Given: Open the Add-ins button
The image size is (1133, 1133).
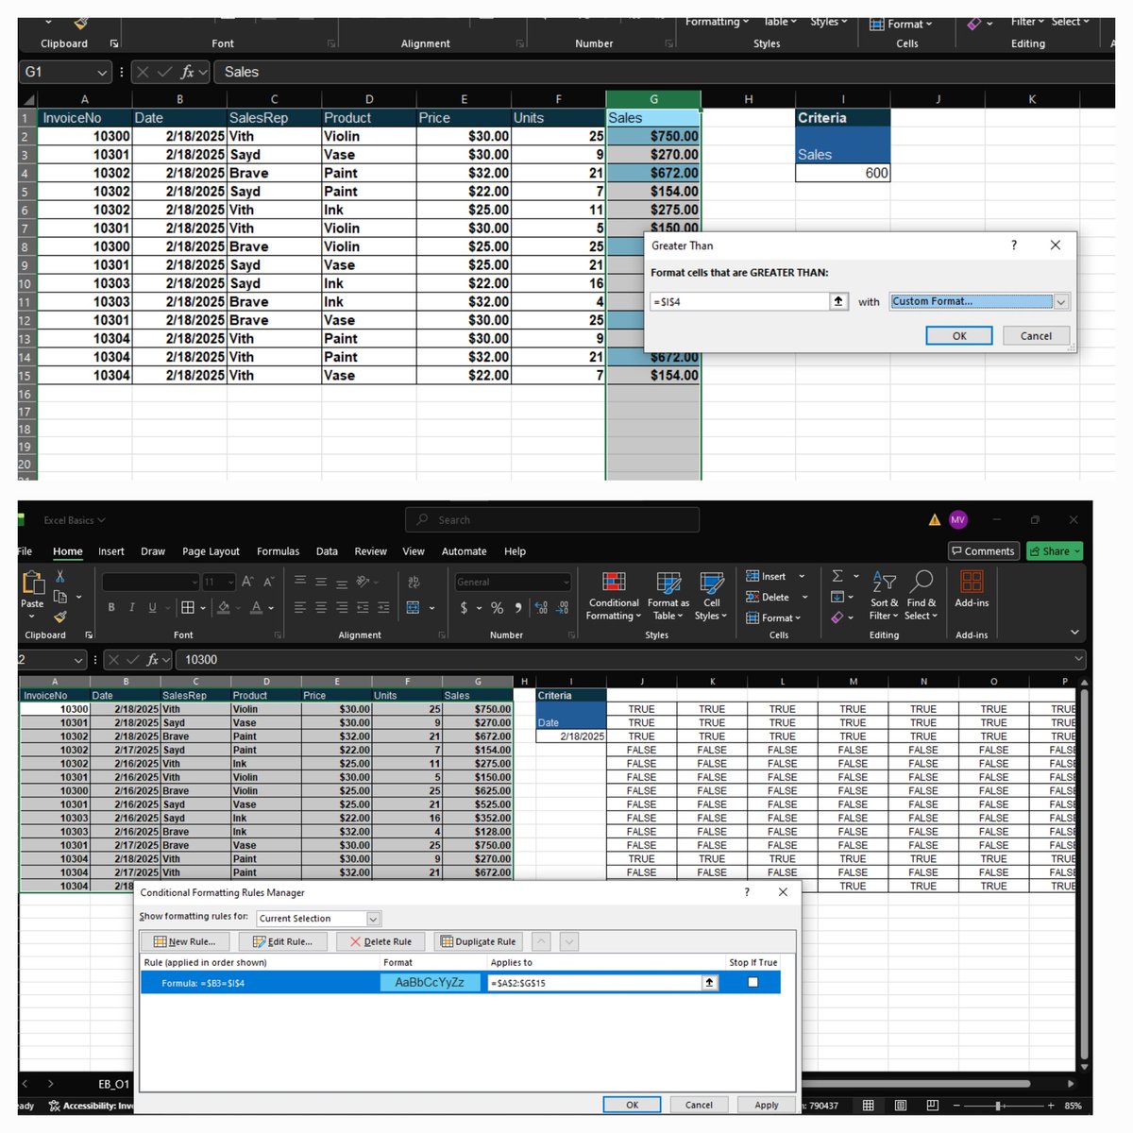Looking at the screenshot, I should (x=972, y=589).
